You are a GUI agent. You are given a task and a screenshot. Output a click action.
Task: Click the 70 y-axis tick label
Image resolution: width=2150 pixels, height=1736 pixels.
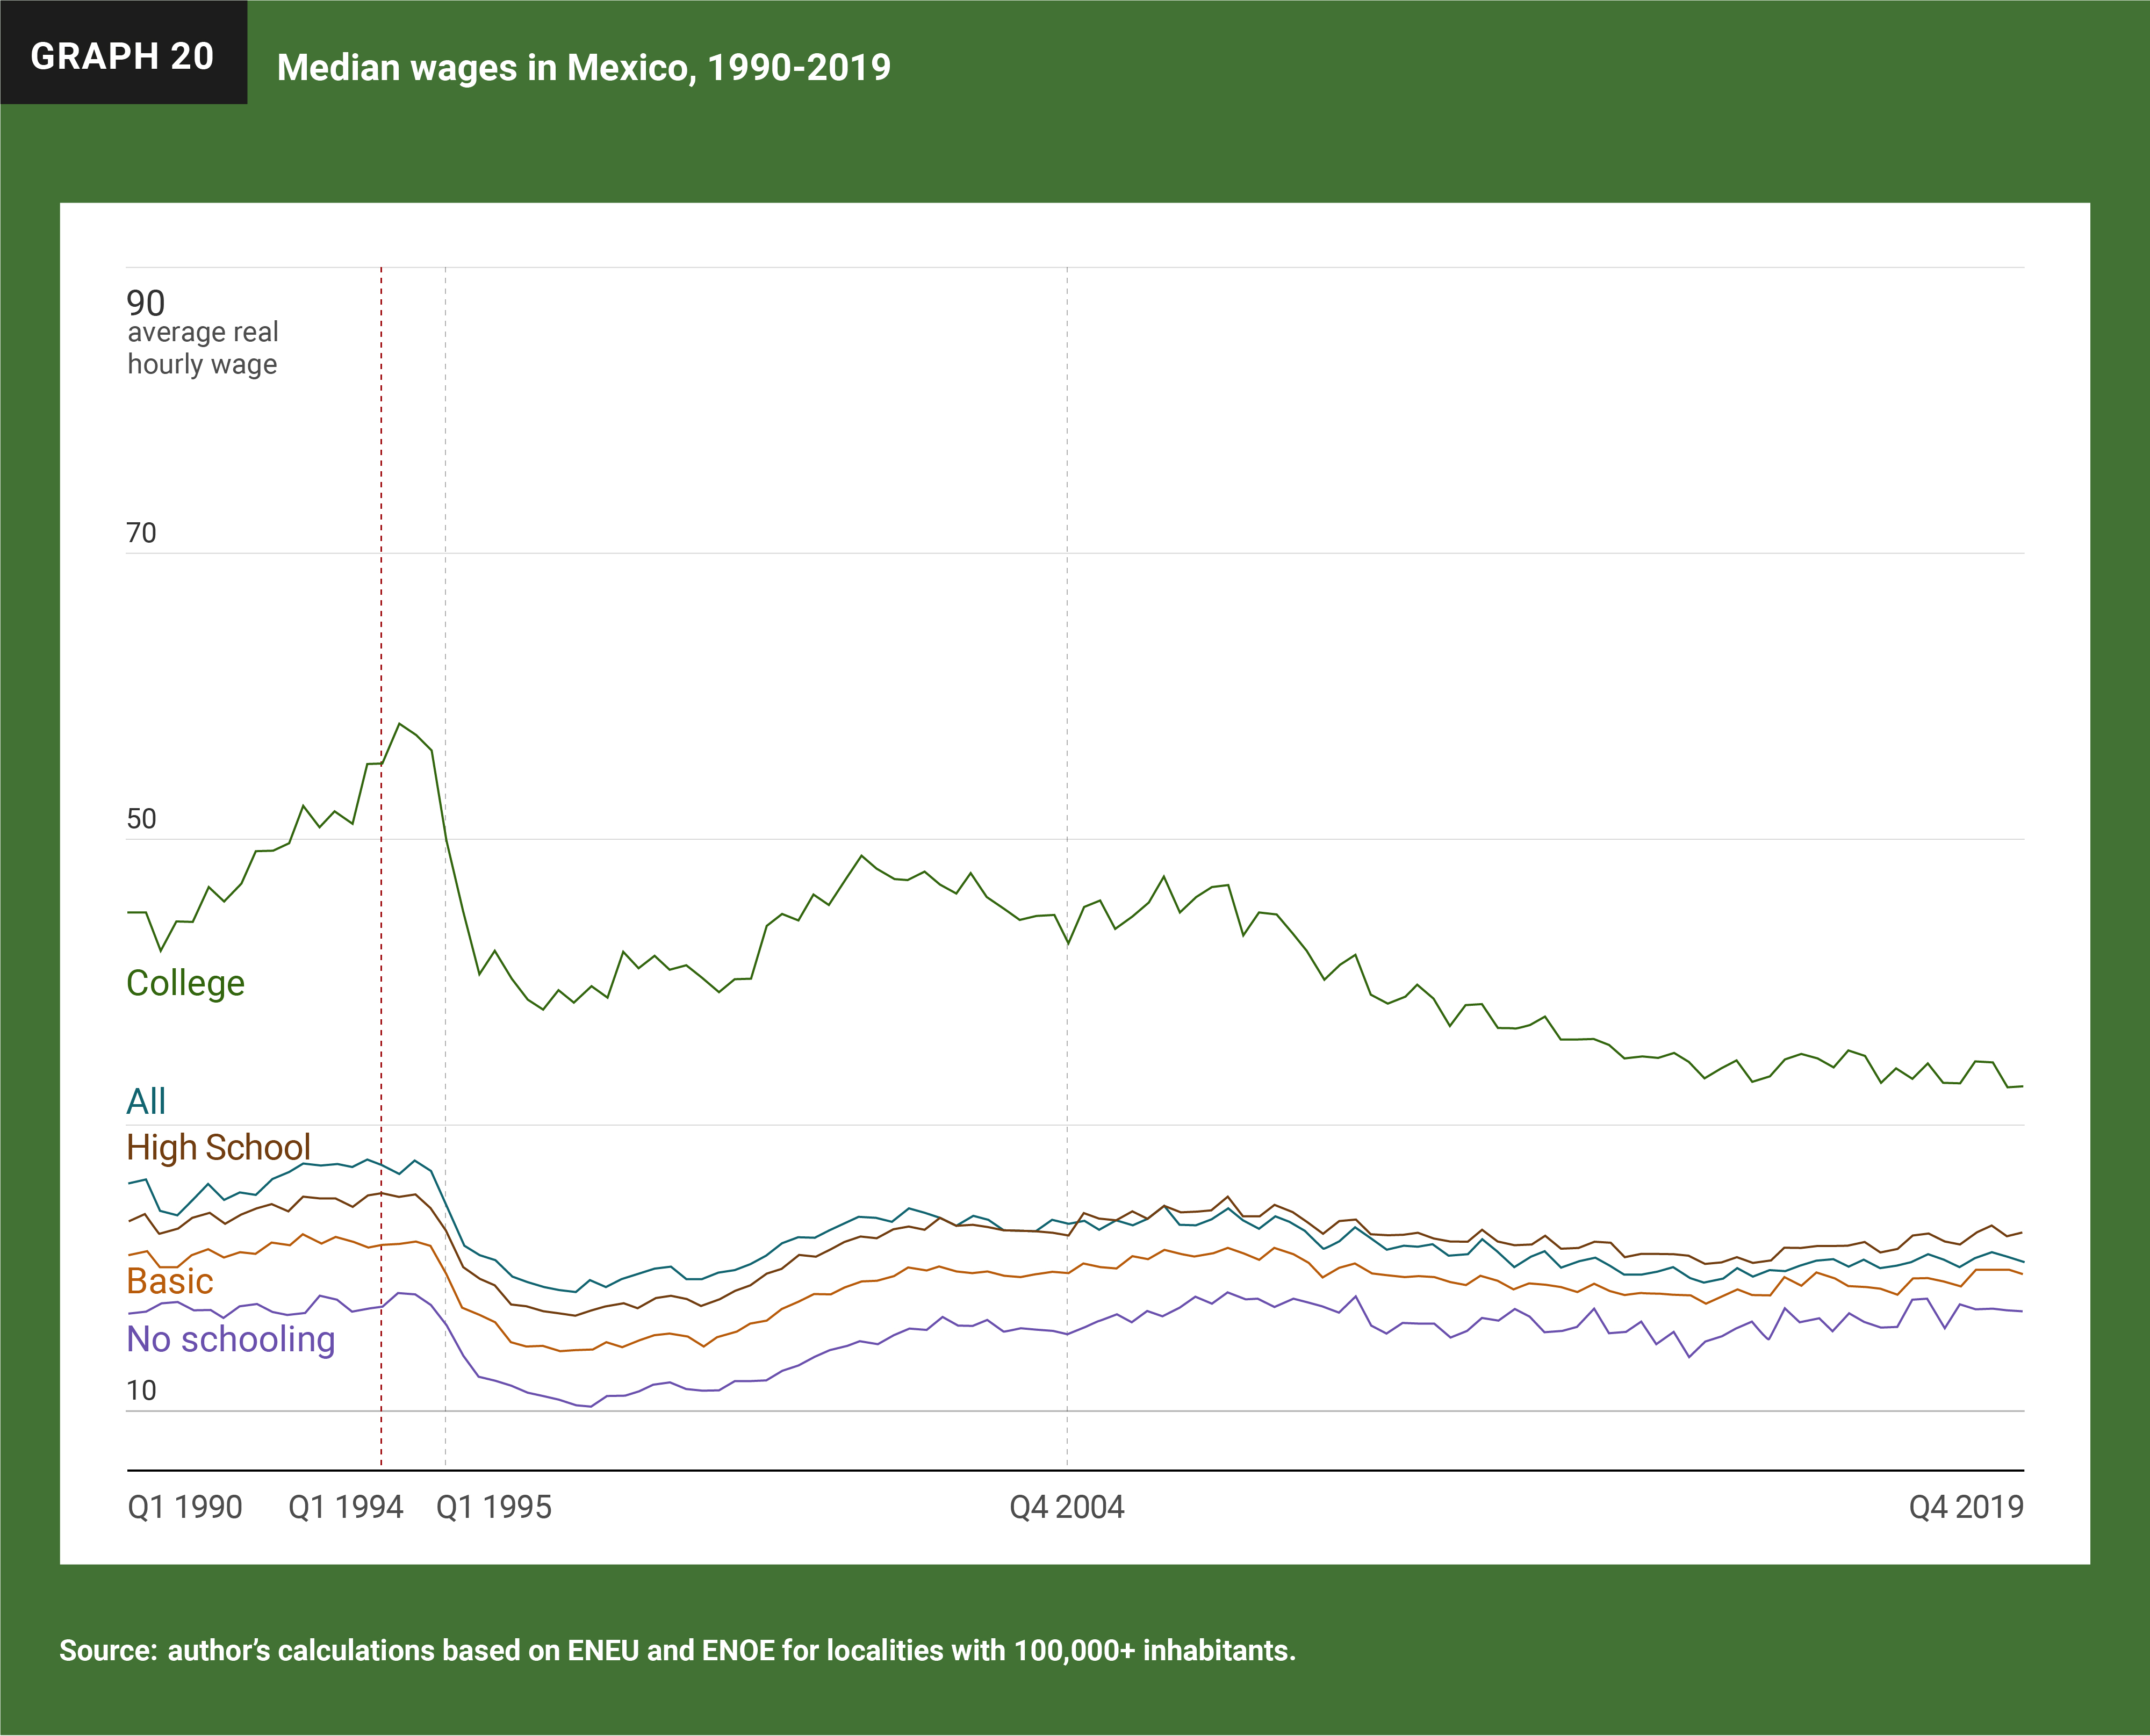coord(141,533)
